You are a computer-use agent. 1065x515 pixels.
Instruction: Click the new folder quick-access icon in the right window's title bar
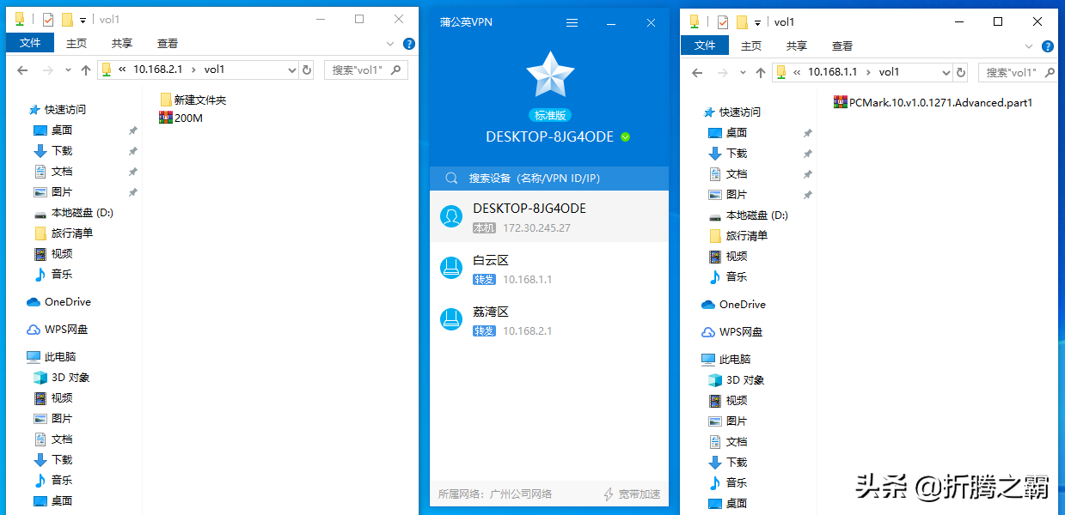tap(741, 21)
